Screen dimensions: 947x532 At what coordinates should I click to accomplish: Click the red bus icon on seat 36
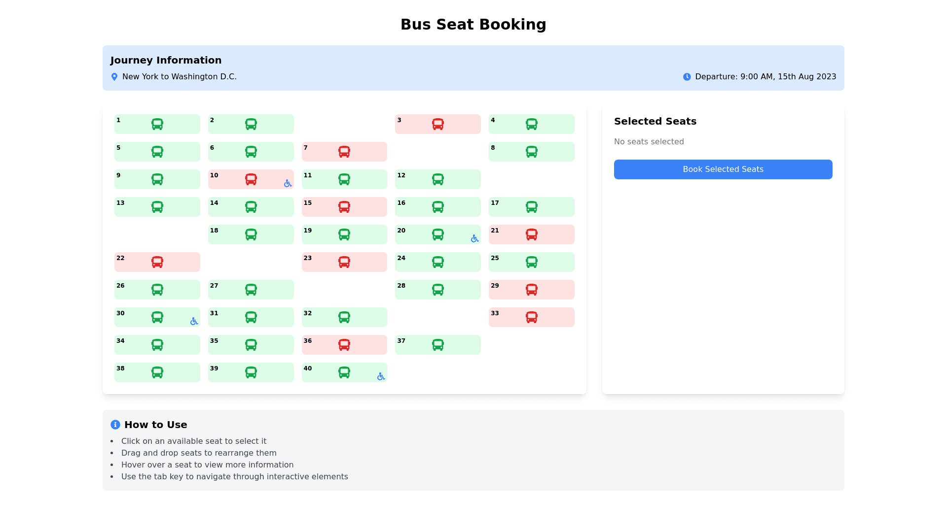tap(344, 345)
